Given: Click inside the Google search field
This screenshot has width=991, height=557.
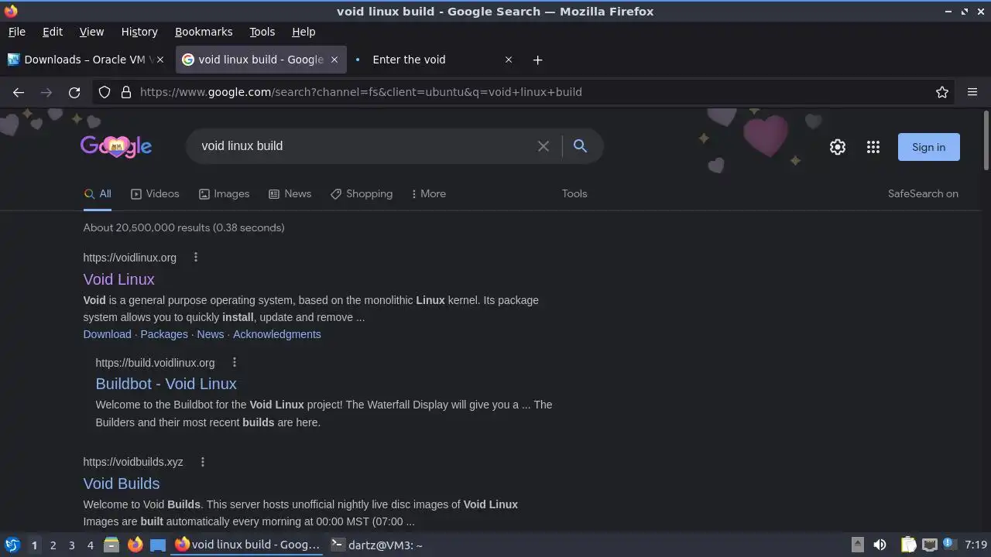Looking at the screenshot, I should click(364, 146).
